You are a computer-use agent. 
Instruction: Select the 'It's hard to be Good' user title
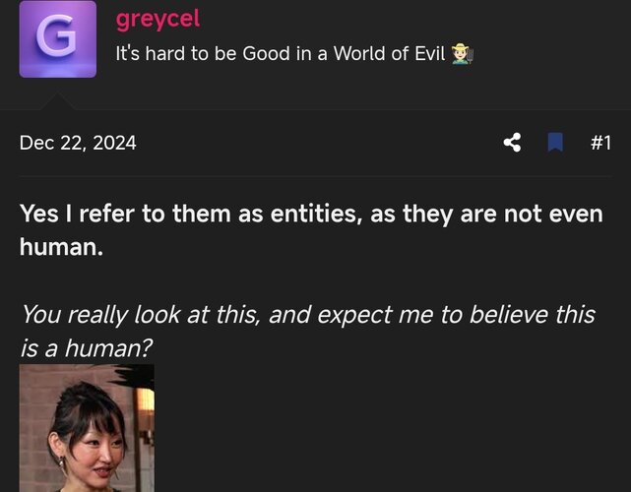(203, 53)
